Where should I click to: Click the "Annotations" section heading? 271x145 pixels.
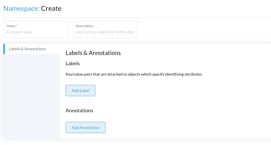pos(79,111)
